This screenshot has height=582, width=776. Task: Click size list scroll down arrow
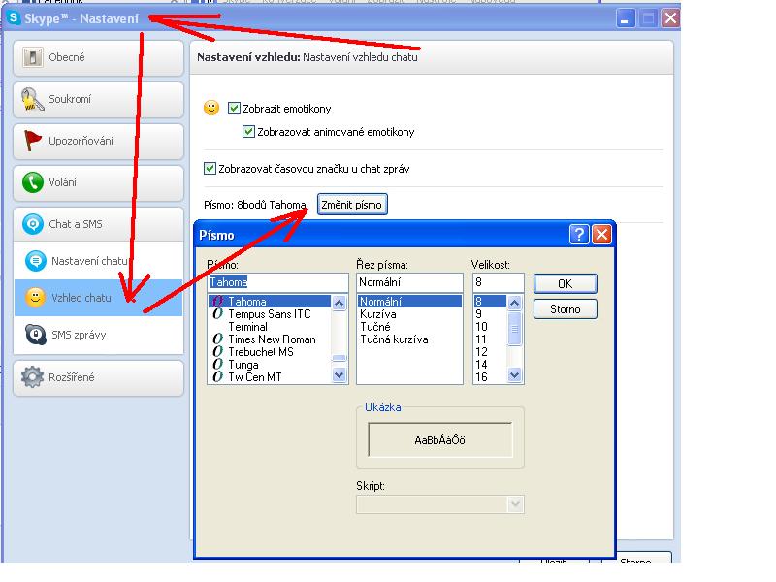[515, 375]
